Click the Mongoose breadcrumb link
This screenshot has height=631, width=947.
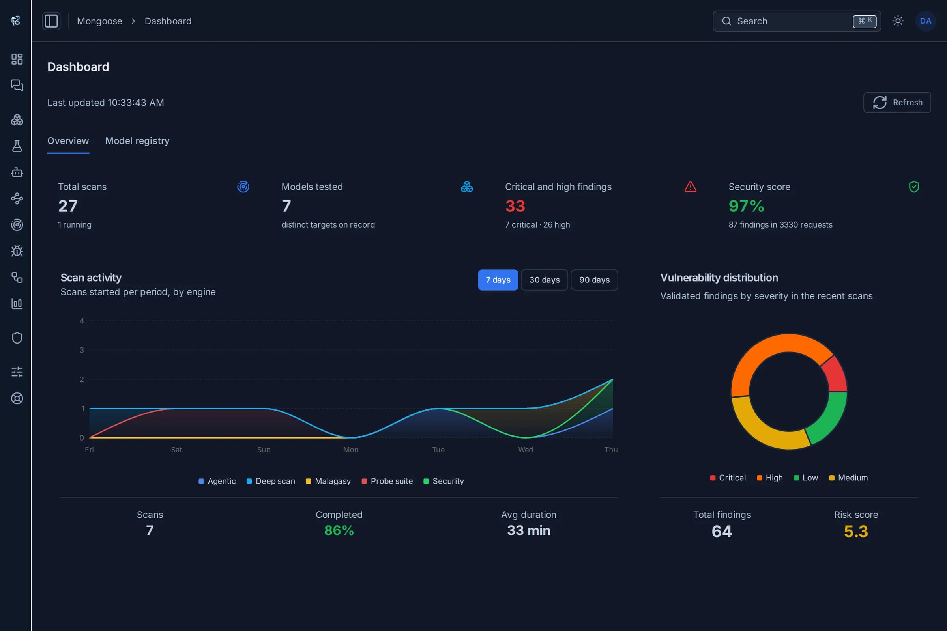[99, 21]
